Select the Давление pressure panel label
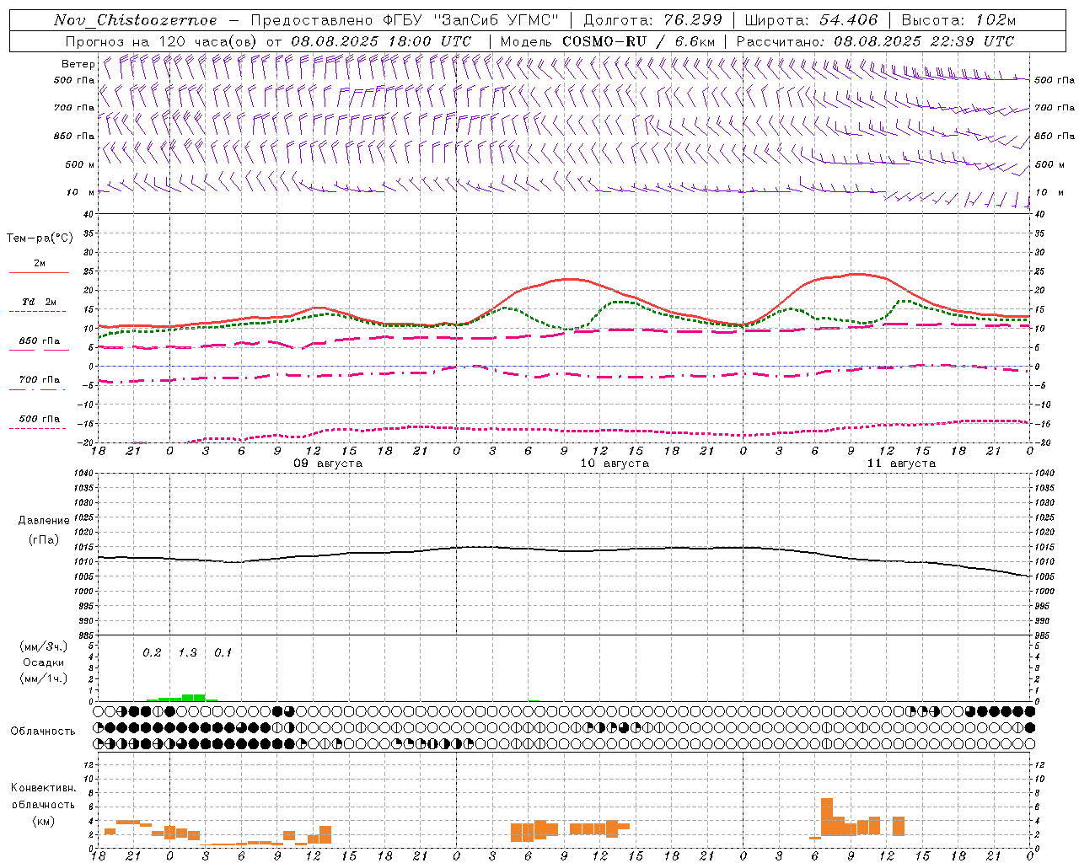Screen dimensions: 1079x863 (42, 521)
